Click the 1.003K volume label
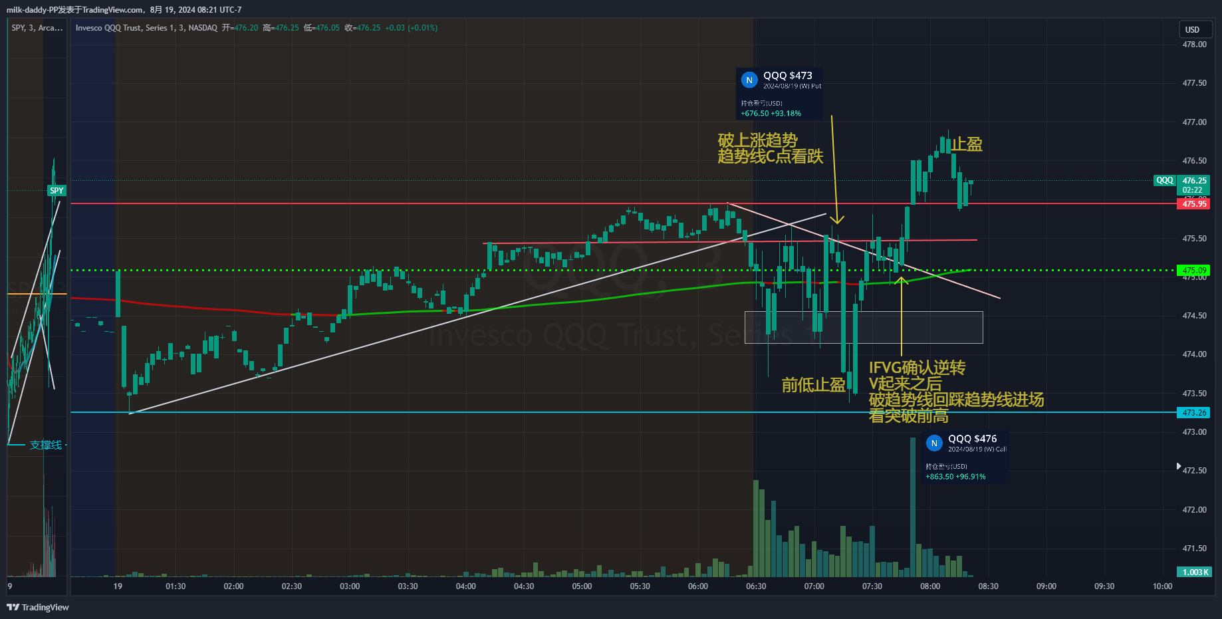 1195,572
